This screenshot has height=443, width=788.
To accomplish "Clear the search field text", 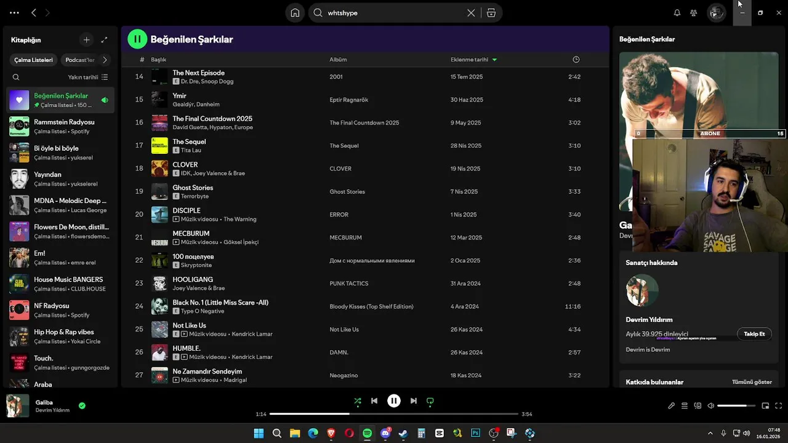I will pyautogui.click(x=471, y=13).
